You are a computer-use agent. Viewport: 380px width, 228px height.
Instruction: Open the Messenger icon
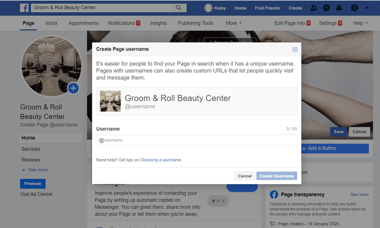click(326, 8)
